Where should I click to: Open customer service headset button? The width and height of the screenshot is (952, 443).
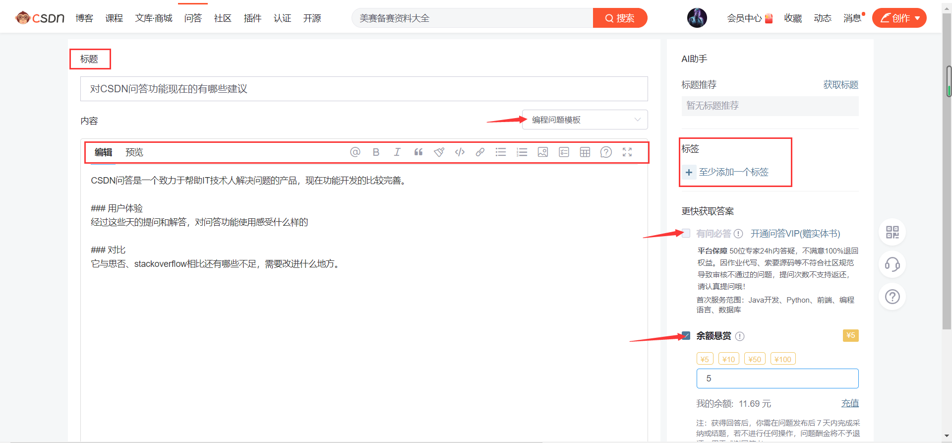[892, 264]
